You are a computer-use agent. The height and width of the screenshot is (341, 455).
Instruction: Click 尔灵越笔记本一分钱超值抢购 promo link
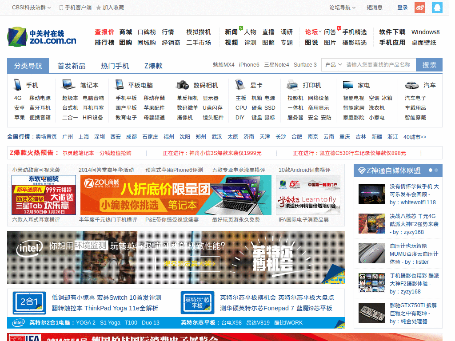[x=97, y=153]
